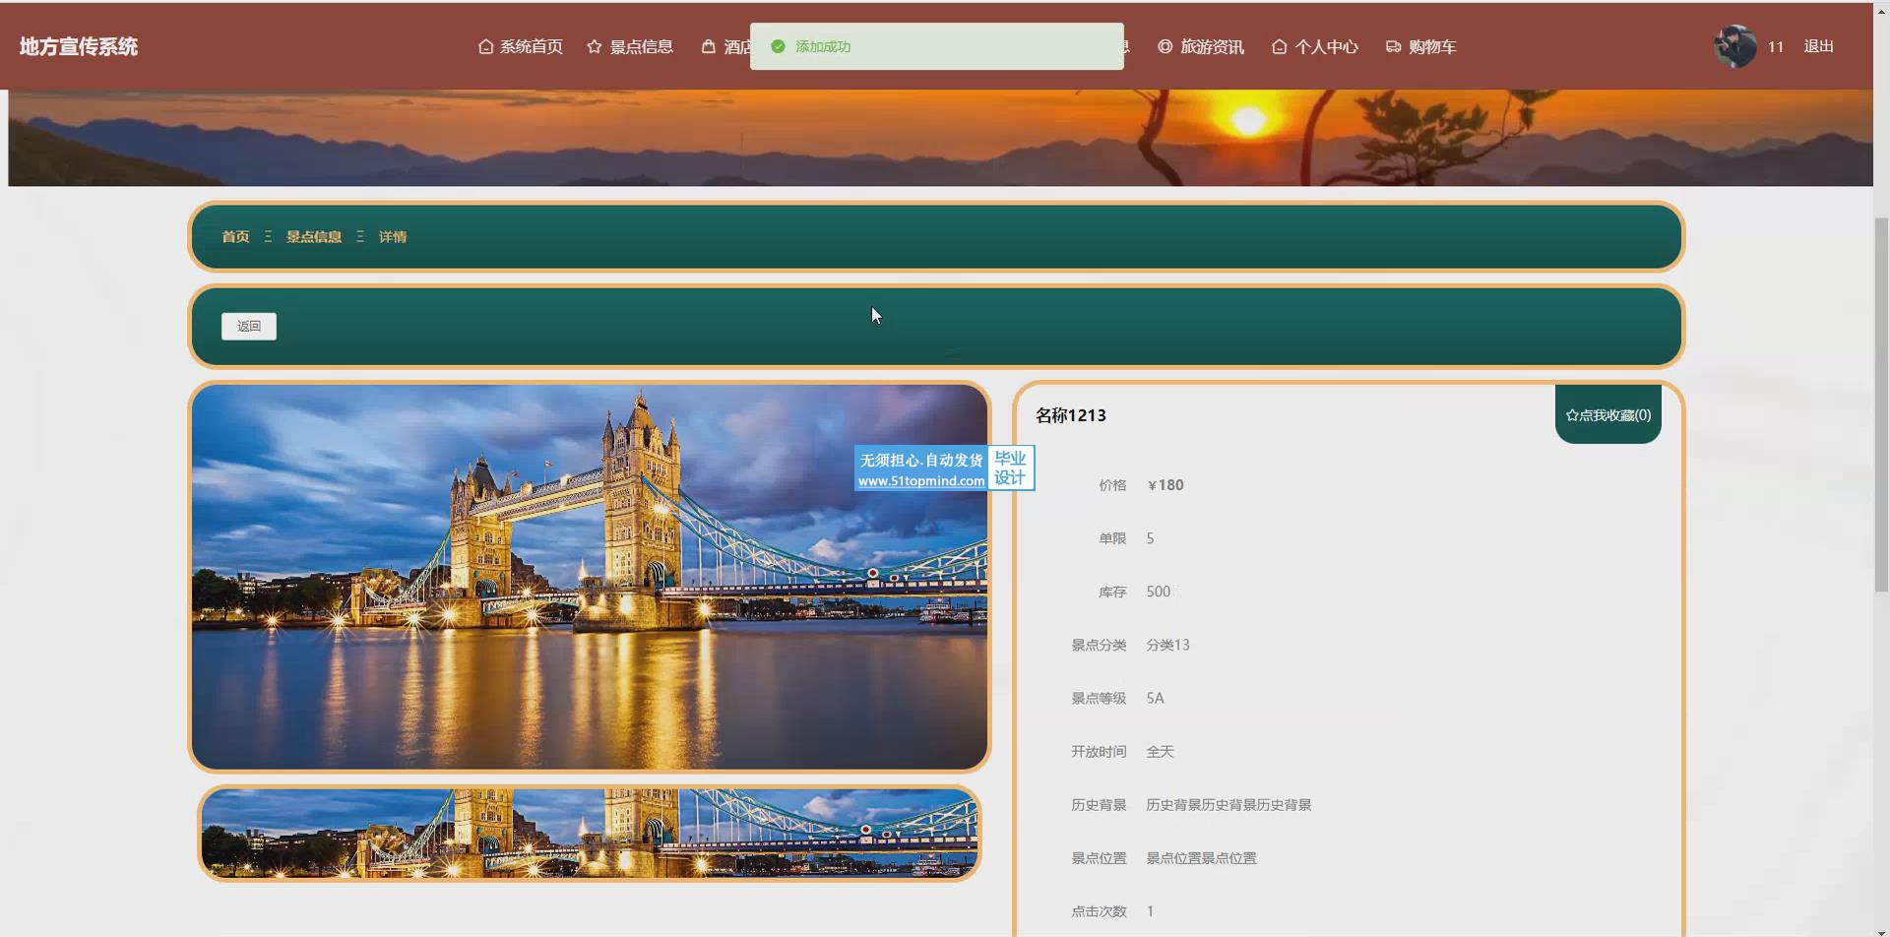Click the green success checkmark icon
Image resolution: width=1890 pixels, height=937 pixels.
point(778,46)
